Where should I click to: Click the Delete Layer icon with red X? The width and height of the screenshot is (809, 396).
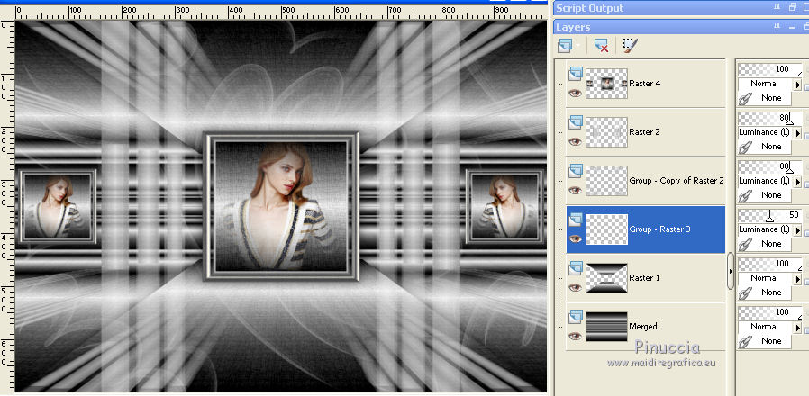point(601,46)
